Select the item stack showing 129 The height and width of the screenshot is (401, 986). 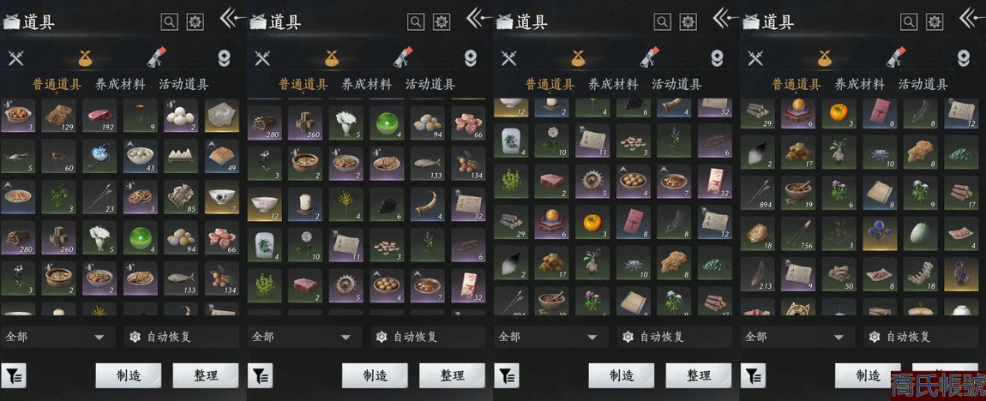58,116
